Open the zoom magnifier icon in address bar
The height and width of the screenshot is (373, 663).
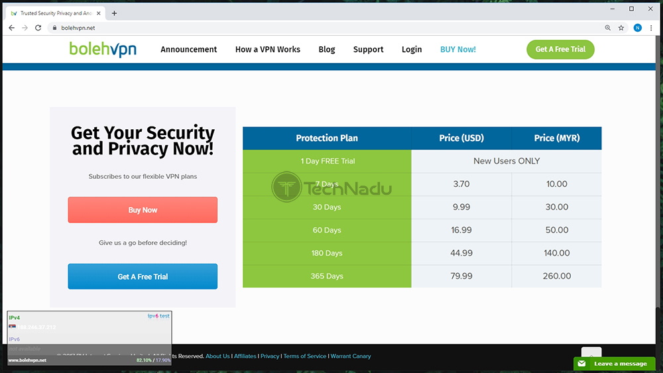click(x=607, y=28)
